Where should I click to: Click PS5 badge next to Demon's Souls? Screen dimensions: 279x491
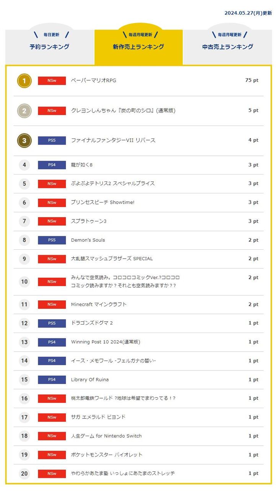coord(52,240)
